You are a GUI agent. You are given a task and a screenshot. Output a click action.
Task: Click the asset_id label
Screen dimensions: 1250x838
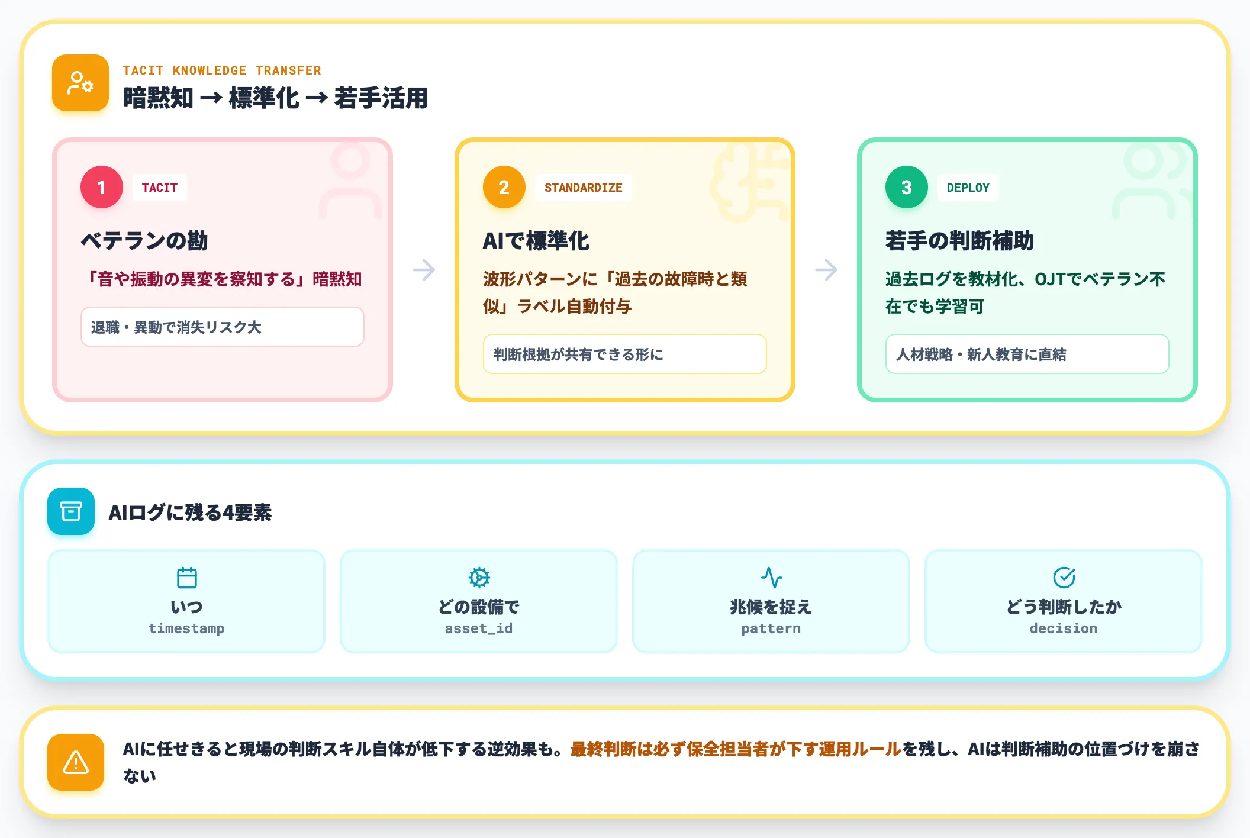tap(479, 628)
